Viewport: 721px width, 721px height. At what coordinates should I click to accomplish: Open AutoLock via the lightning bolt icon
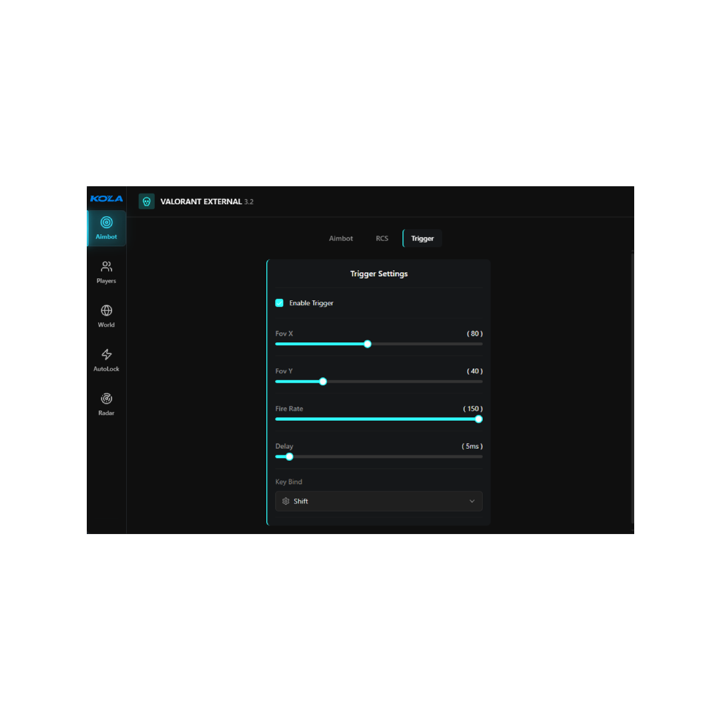106,354
